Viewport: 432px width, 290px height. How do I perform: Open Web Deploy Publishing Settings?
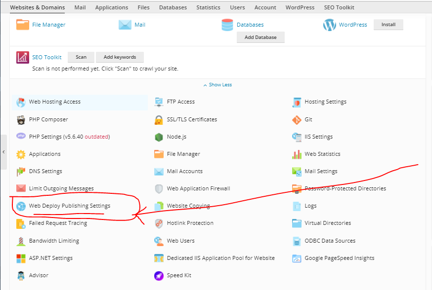pyautogui.click(x=70, y=206)
